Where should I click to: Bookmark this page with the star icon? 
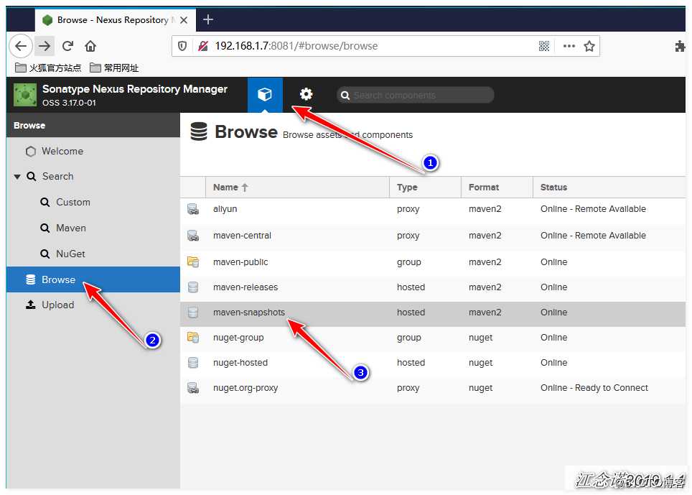coord(589,46)
